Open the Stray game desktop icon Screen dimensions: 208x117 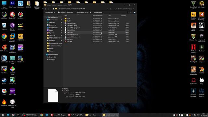201,81
